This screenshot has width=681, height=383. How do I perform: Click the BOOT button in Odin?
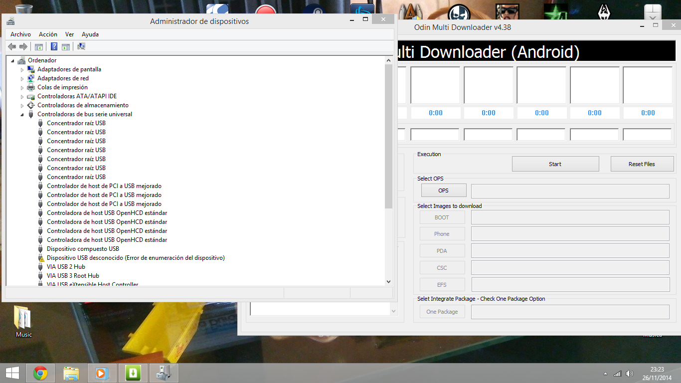coord(442,217)
